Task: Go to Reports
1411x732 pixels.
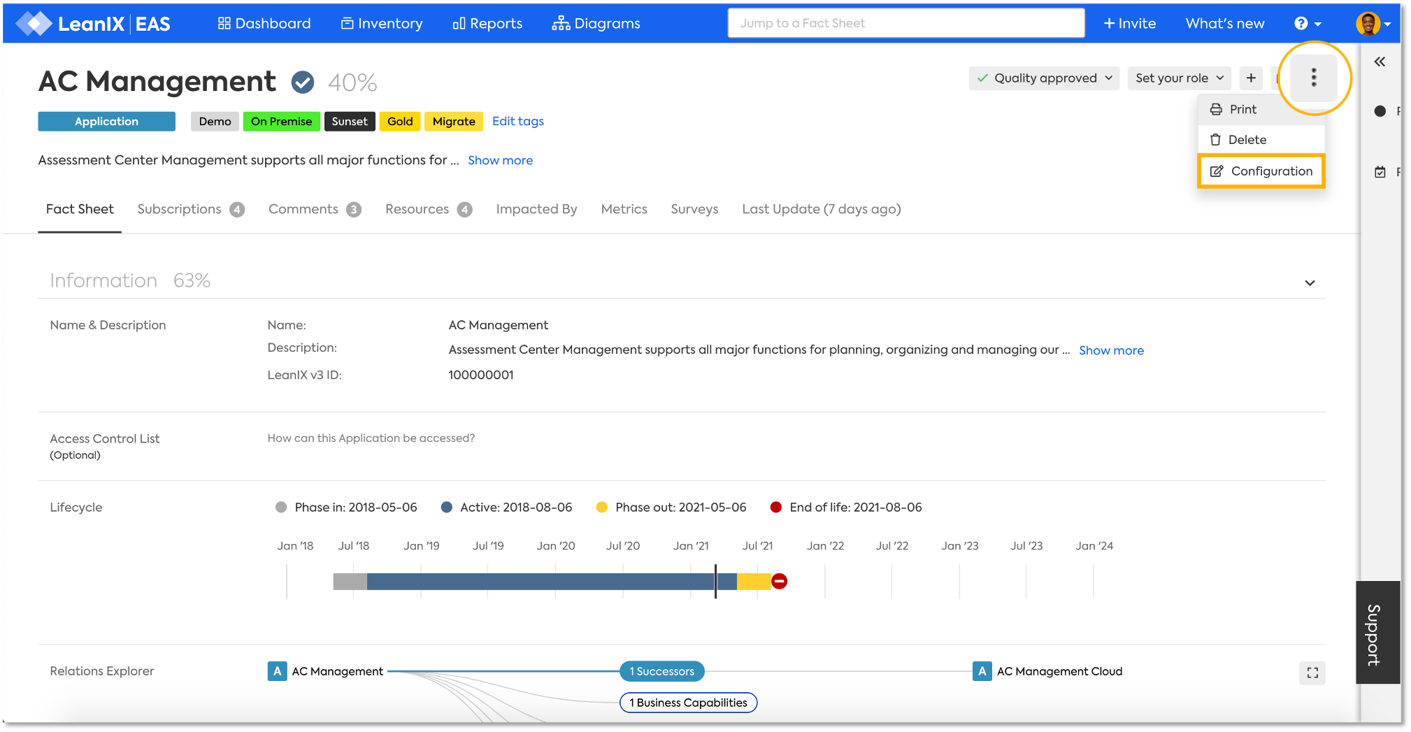Action: click(487, 24)
